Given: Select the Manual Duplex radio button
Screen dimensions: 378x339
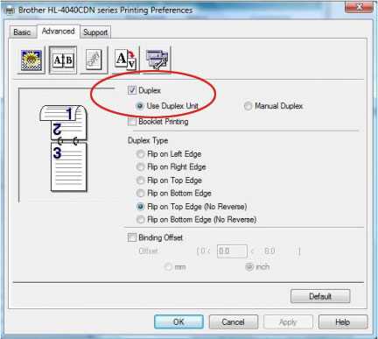Looking at the screenshot, I should pos(248,106).
